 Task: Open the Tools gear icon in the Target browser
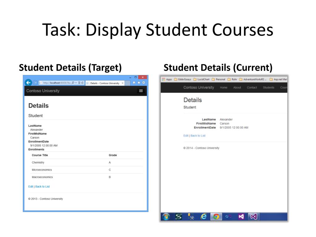pos(144,83)
